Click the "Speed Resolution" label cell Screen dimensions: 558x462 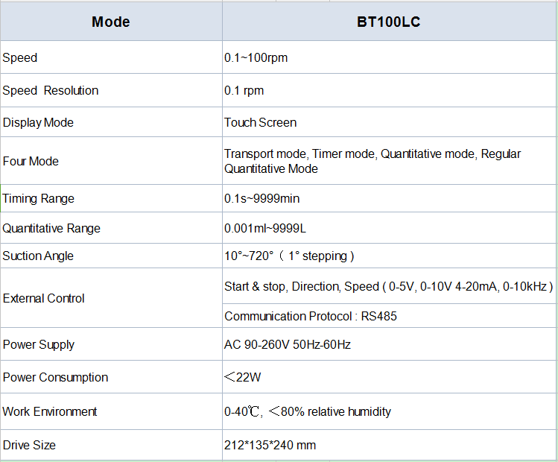tap(51, 90)
